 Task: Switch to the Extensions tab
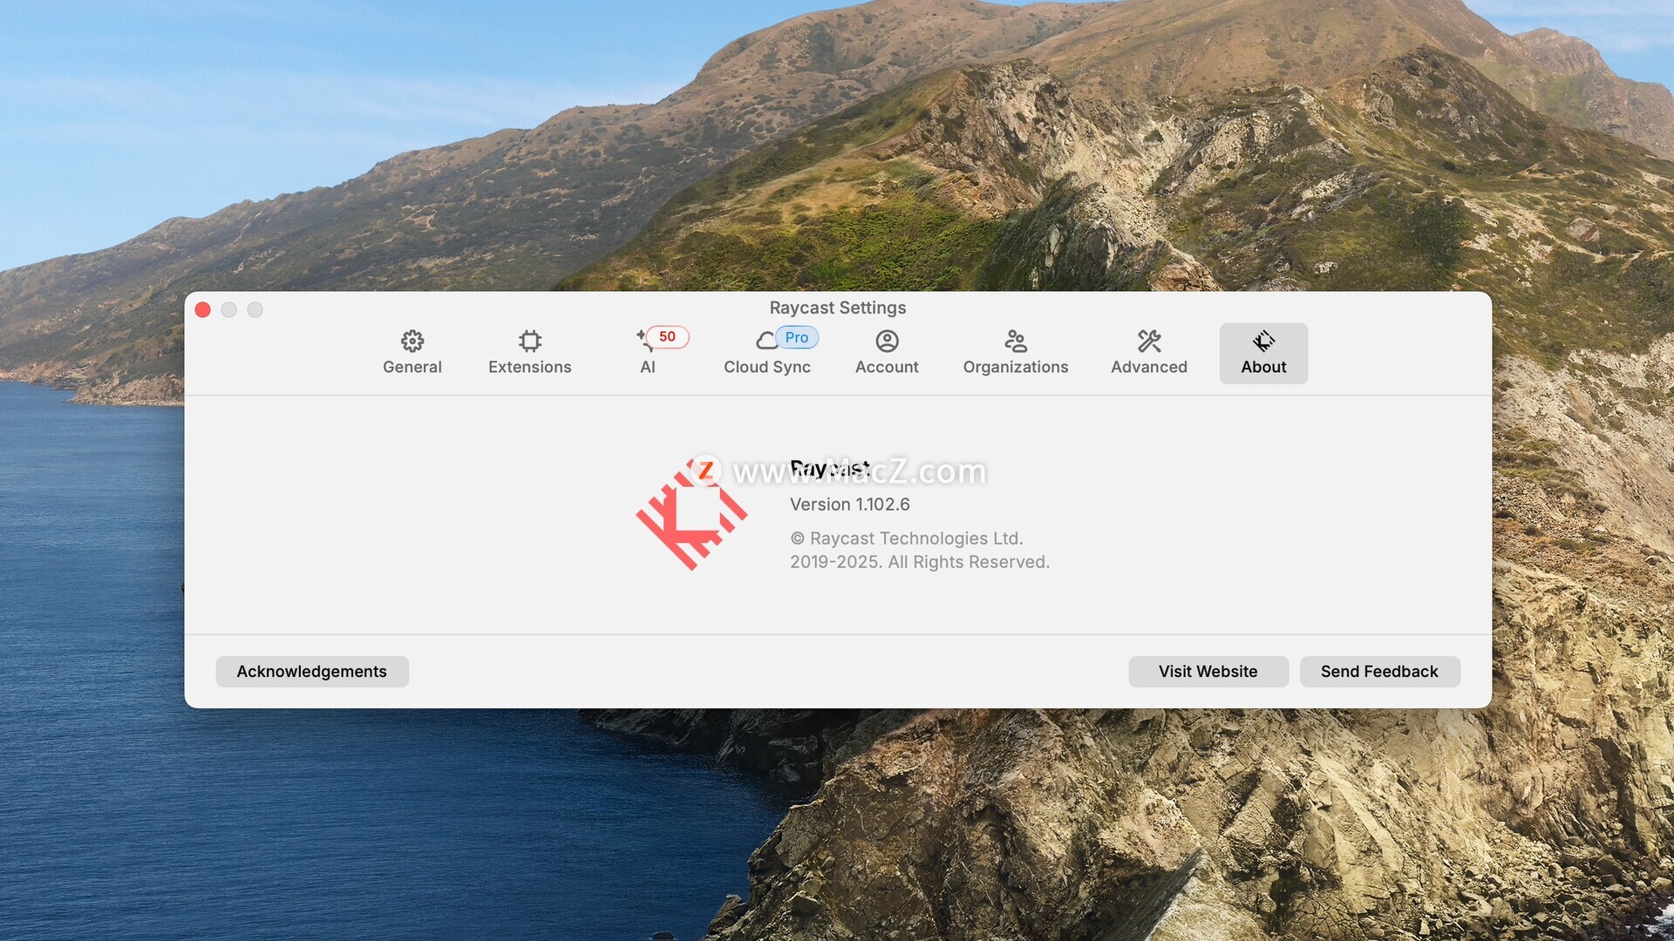tap(529, 353)
